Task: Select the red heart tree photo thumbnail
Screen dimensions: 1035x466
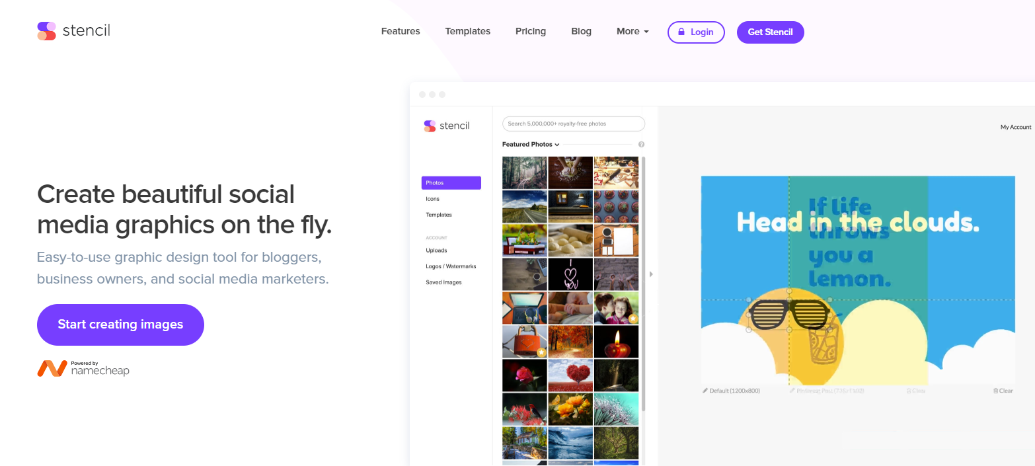Action: coord(570,375)
